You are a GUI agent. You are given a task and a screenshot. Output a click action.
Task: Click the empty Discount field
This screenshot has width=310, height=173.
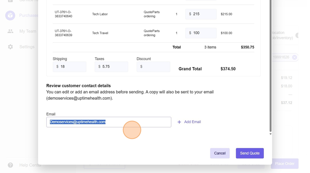tap(156, 67)
